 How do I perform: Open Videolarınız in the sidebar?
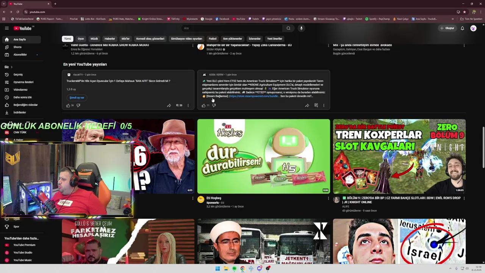pyautogui.click(x=21, y=90)
